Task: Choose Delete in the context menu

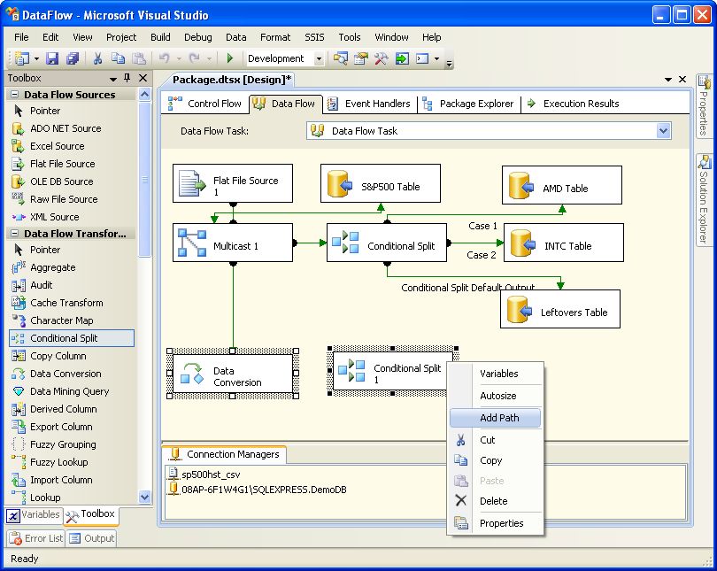Action: coord(493,501)
